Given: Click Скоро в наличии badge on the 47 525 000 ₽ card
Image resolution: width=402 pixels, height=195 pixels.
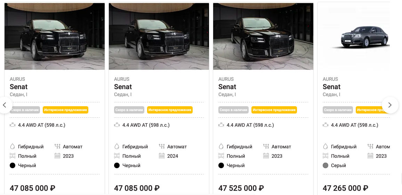Looking at the screenshot, I should coord(233,110).
